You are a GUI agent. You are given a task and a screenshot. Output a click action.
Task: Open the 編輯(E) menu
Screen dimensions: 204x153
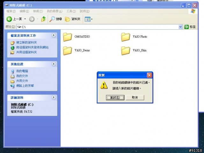click(x=24, y=11)
